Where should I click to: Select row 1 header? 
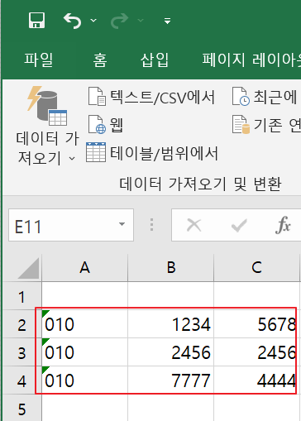(21, 296)
